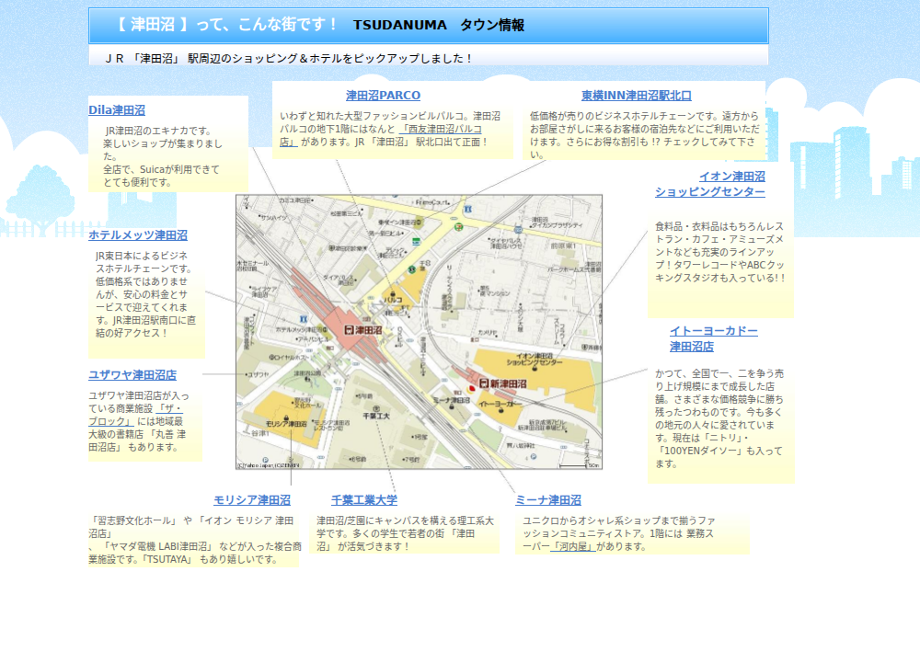This screenshot has width=920, height=663.
Task: Click the ユザワヤ label on the map
Action: point(259,374)
